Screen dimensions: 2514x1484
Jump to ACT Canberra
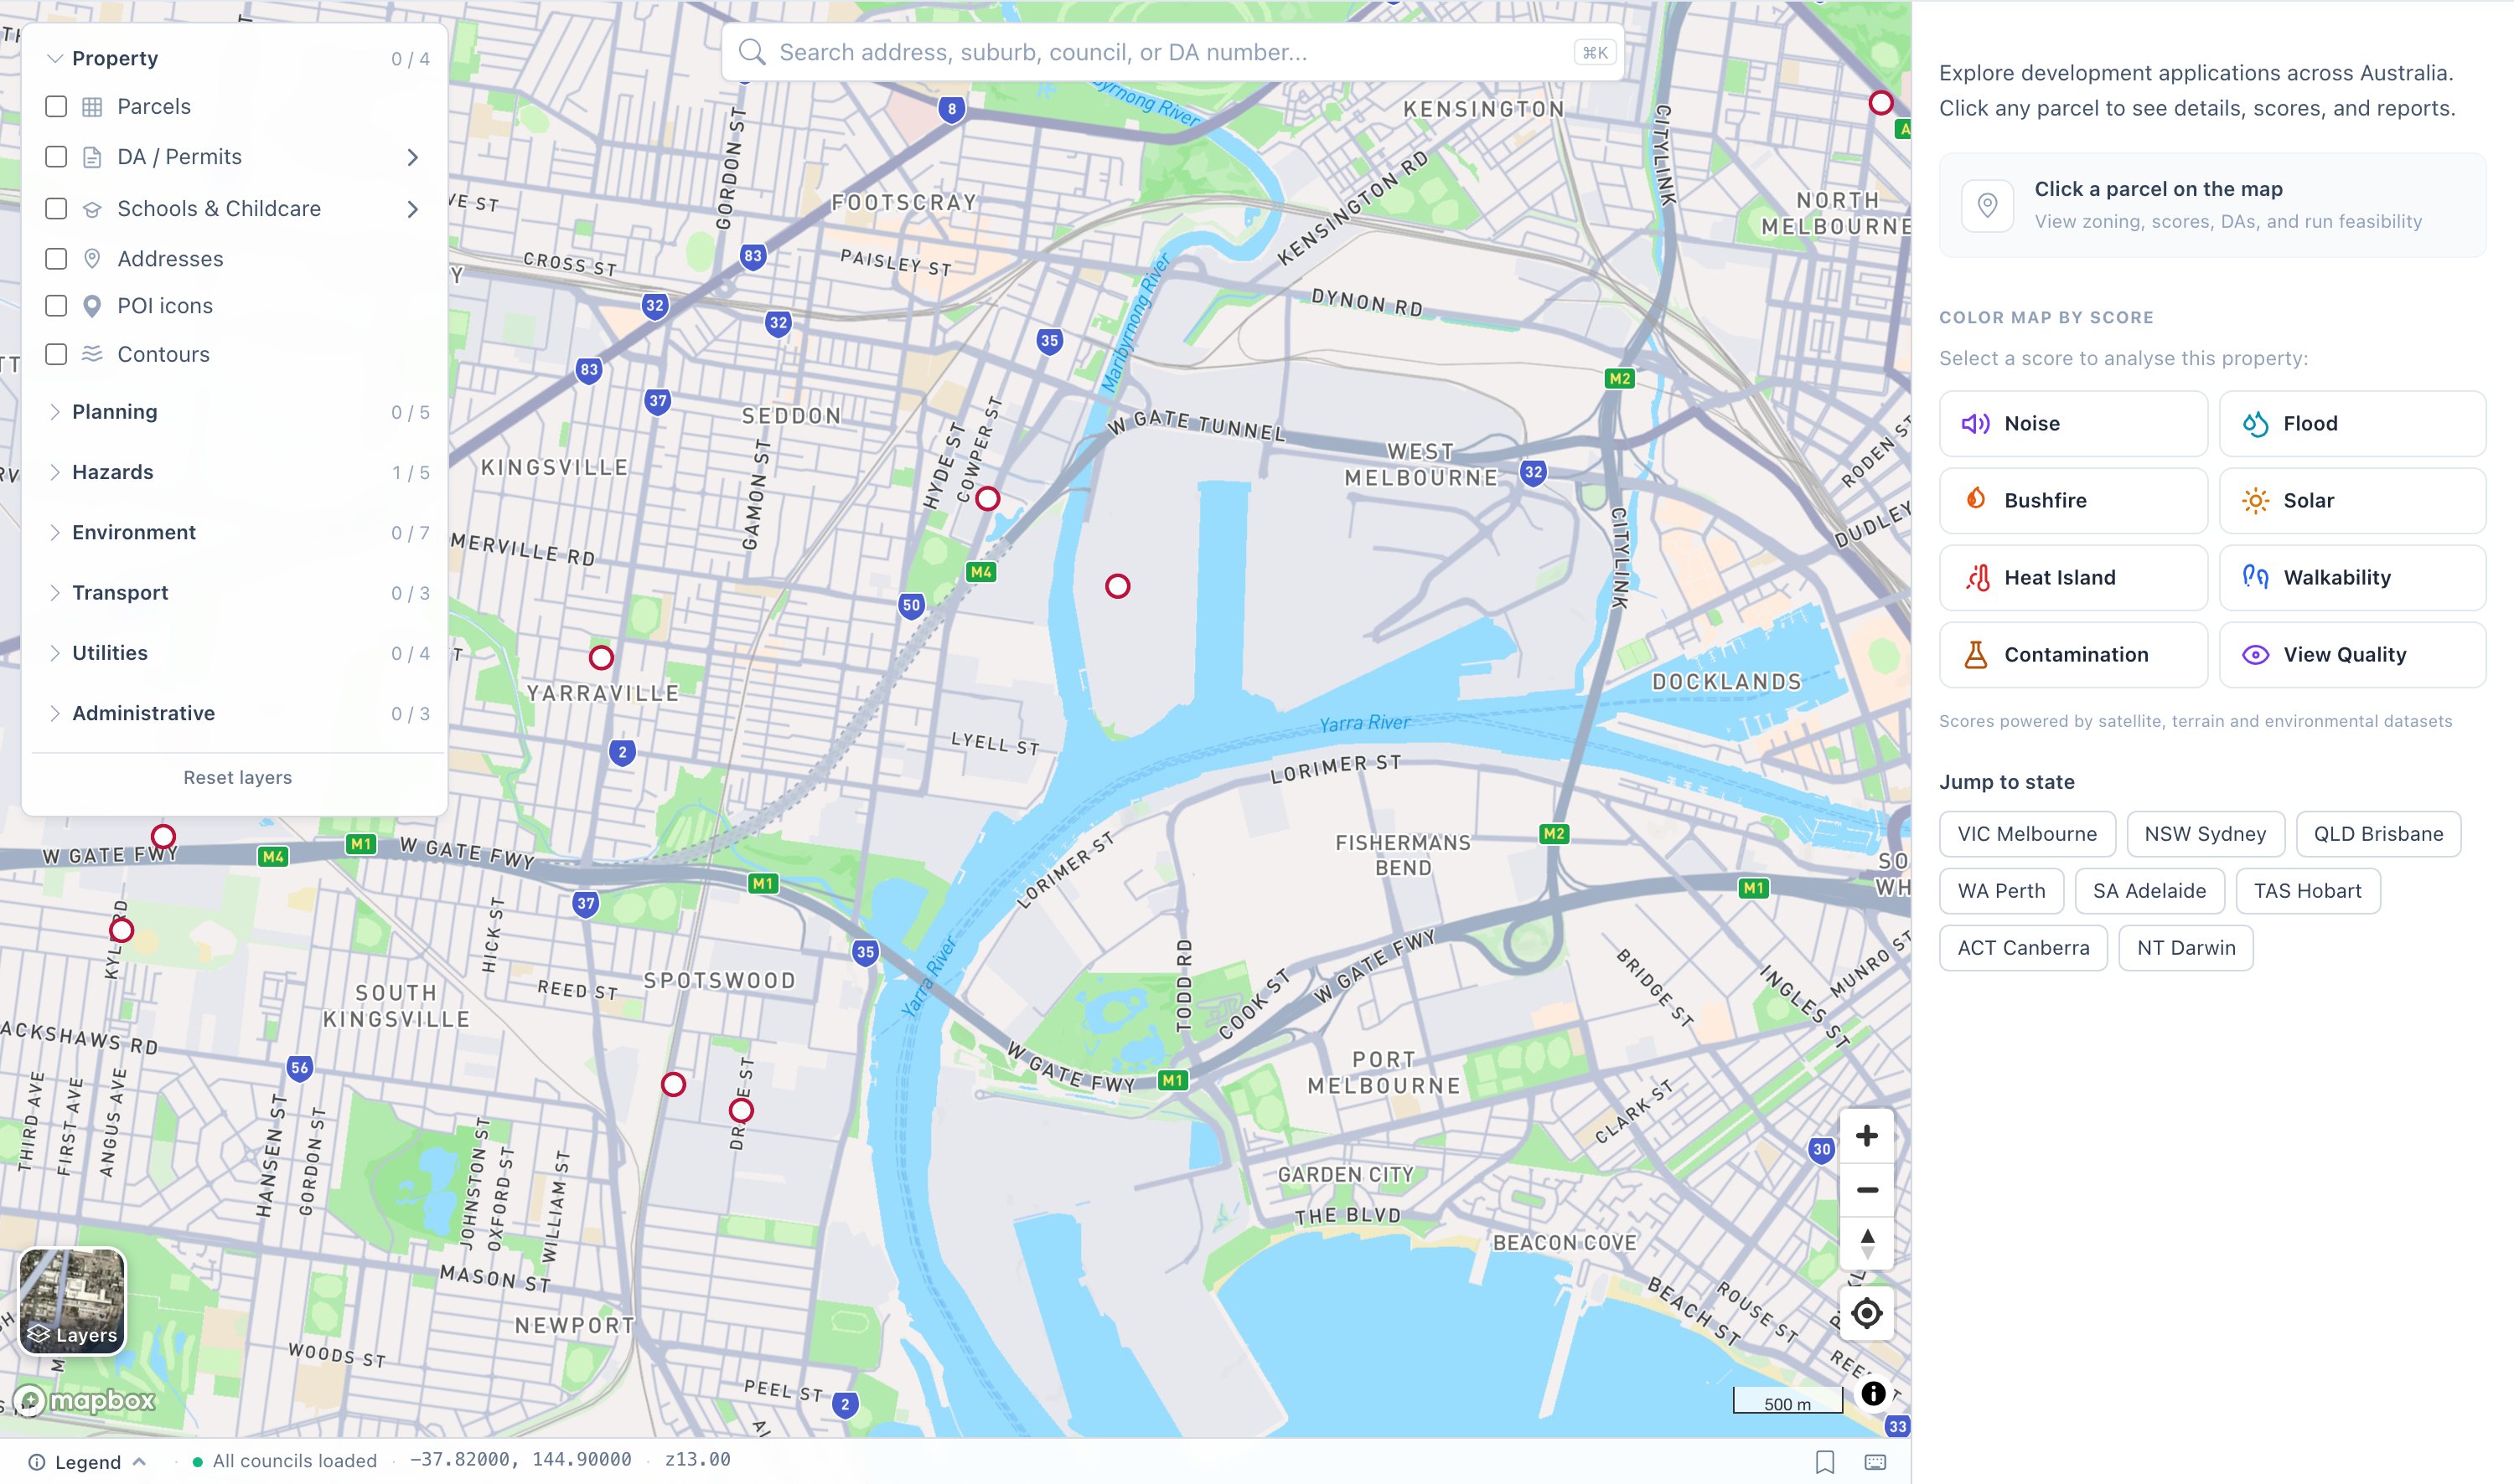2023,948
